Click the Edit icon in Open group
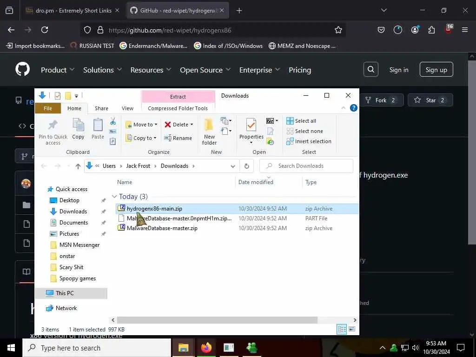 [x=270, y=131]
